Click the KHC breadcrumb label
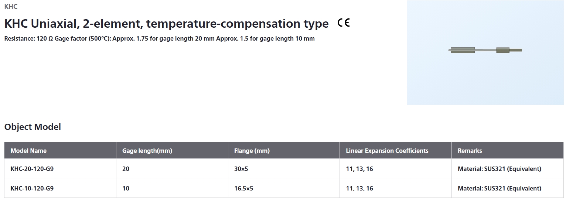This screenshot has height=199, width=566. [11, 6]
